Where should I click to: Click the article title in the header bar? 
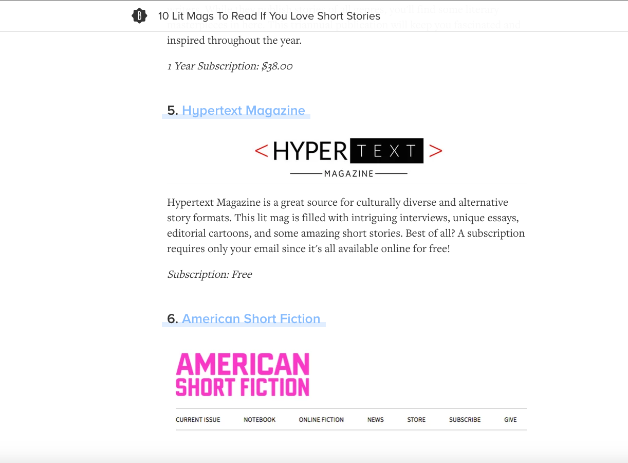coord(269,16)
